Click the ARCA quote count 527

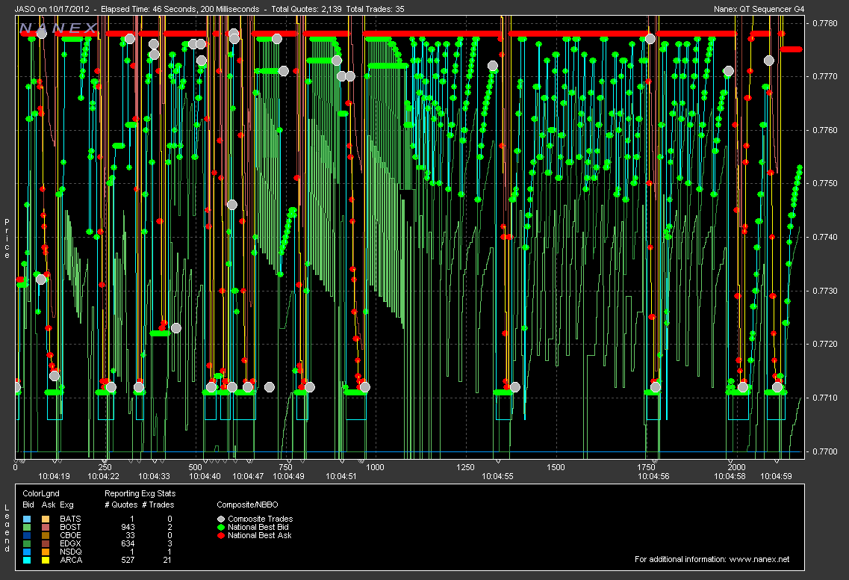point(128,560)
